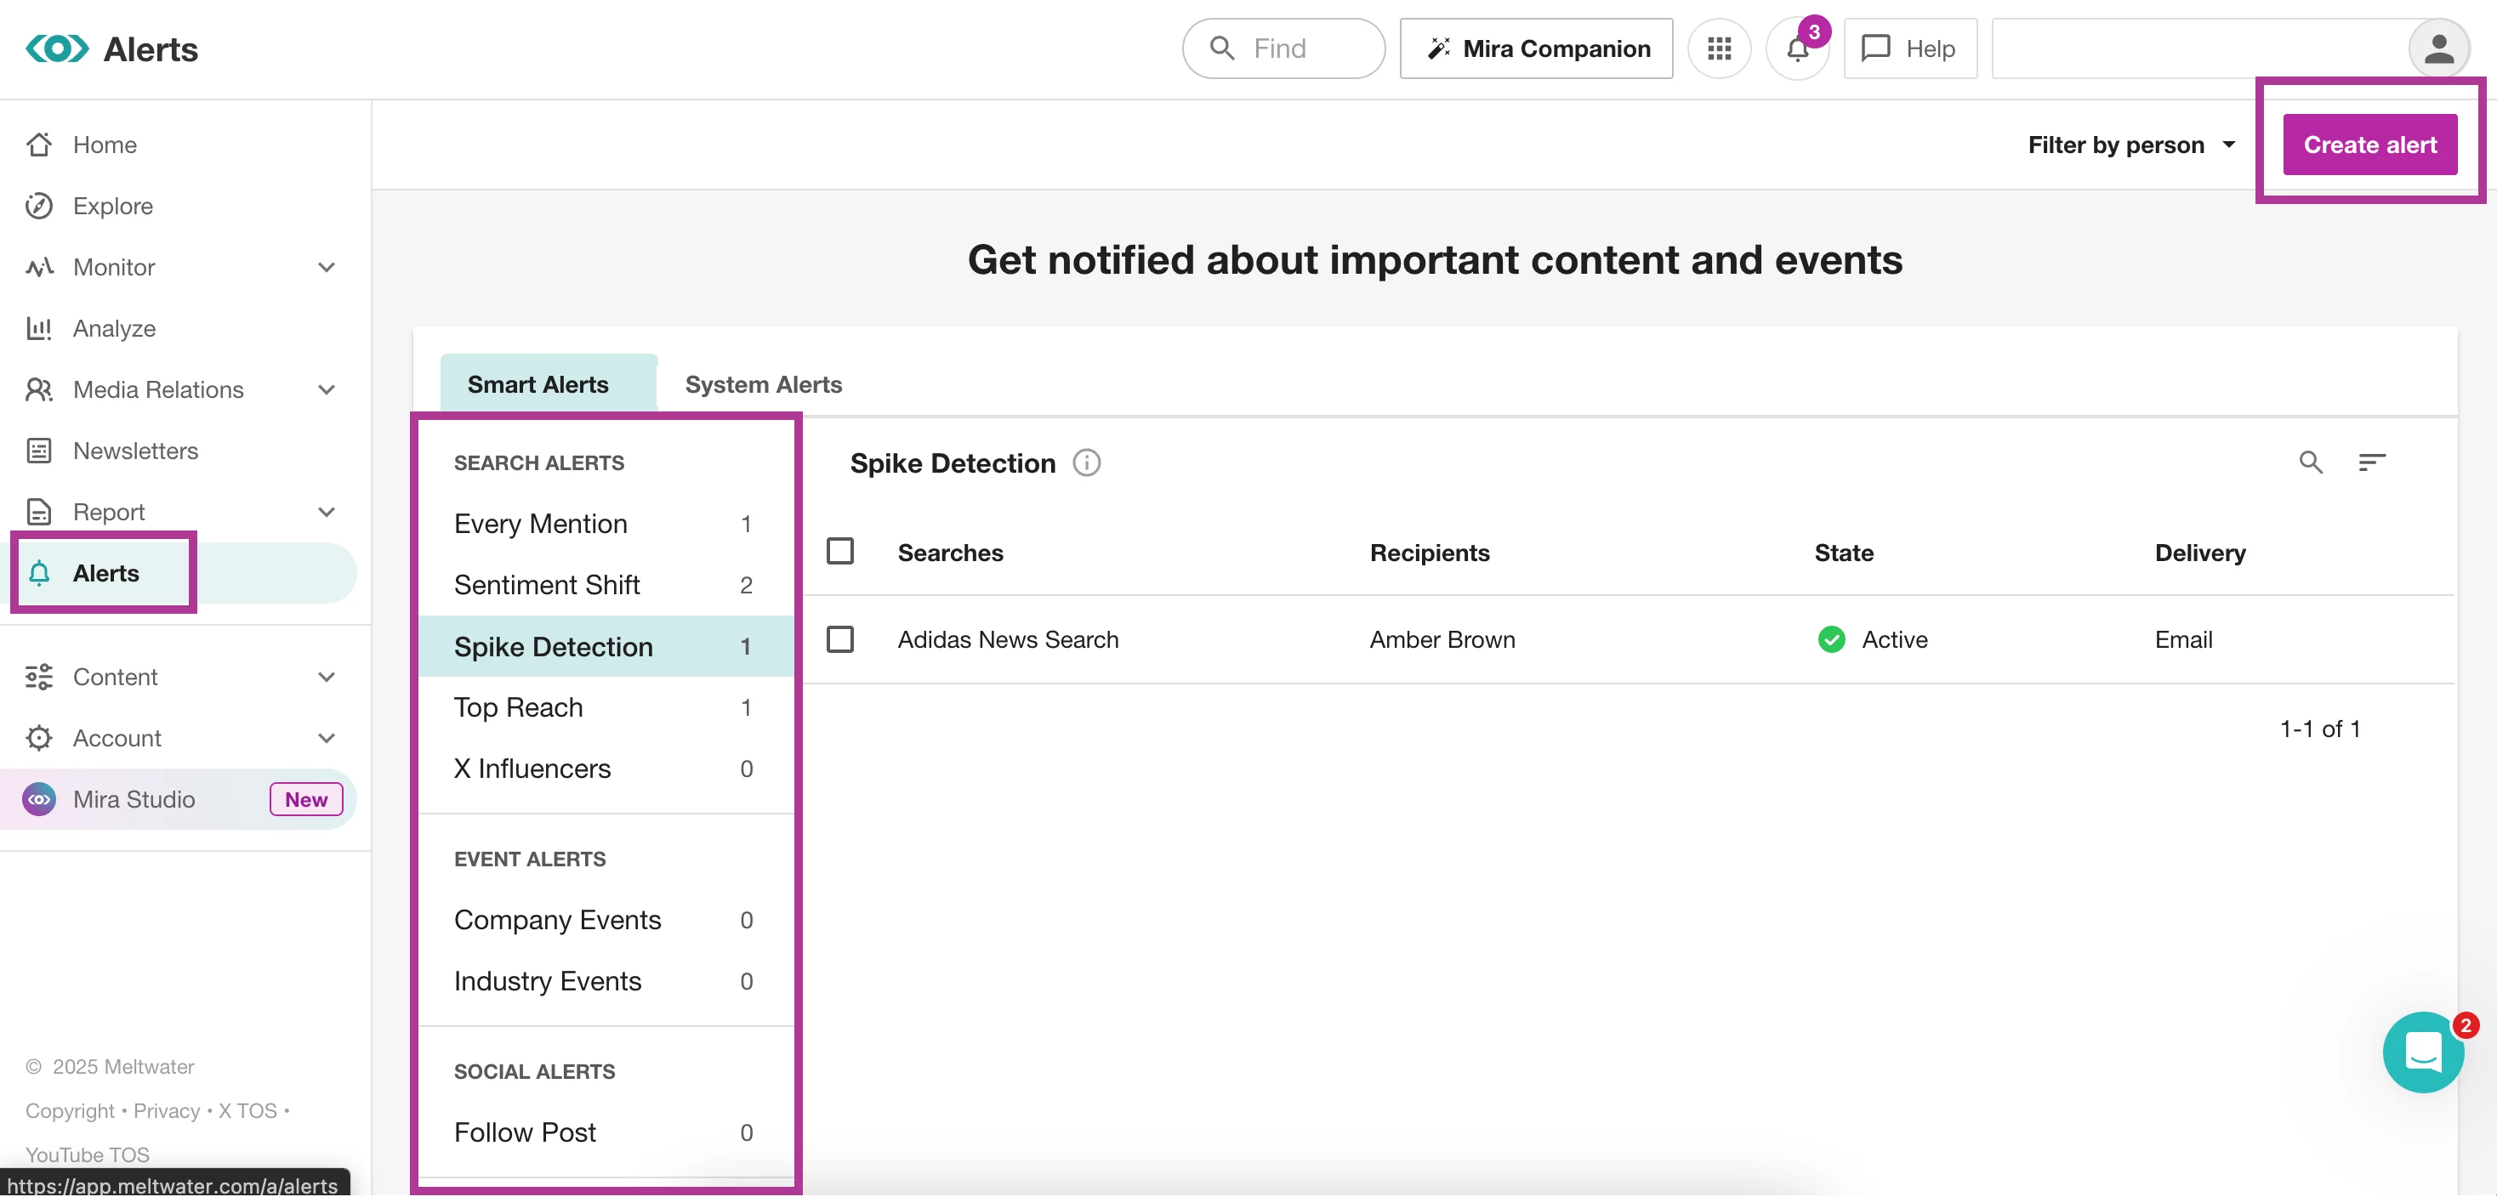This screenshot has width=2497, height=1197.
Task: Open the Privacy footer link
Action: click(166, 1111)
